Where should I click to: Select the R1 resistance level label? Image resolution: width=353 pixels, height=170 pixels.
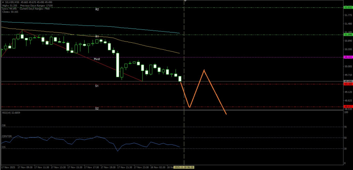(97, 36)
